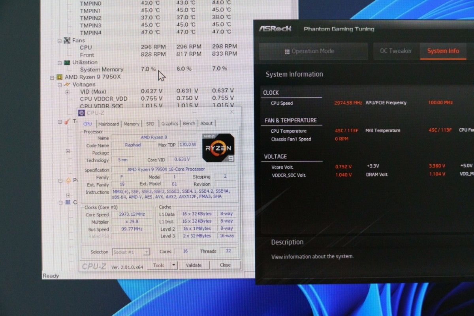The width and height of the screenshot is (474, 316).
Task: Click the thermometer Temperatures icon in HWMonitor
Action: pos(67,121)
